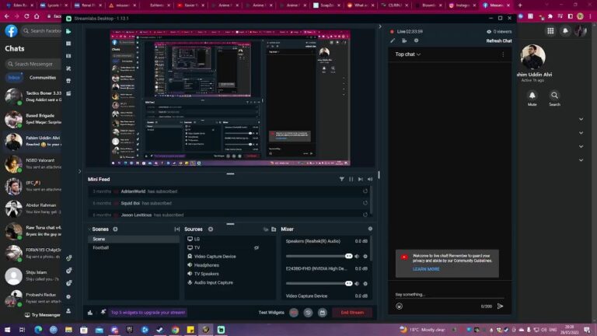
Task: Select the Football scene
Action: pos(101,247)
